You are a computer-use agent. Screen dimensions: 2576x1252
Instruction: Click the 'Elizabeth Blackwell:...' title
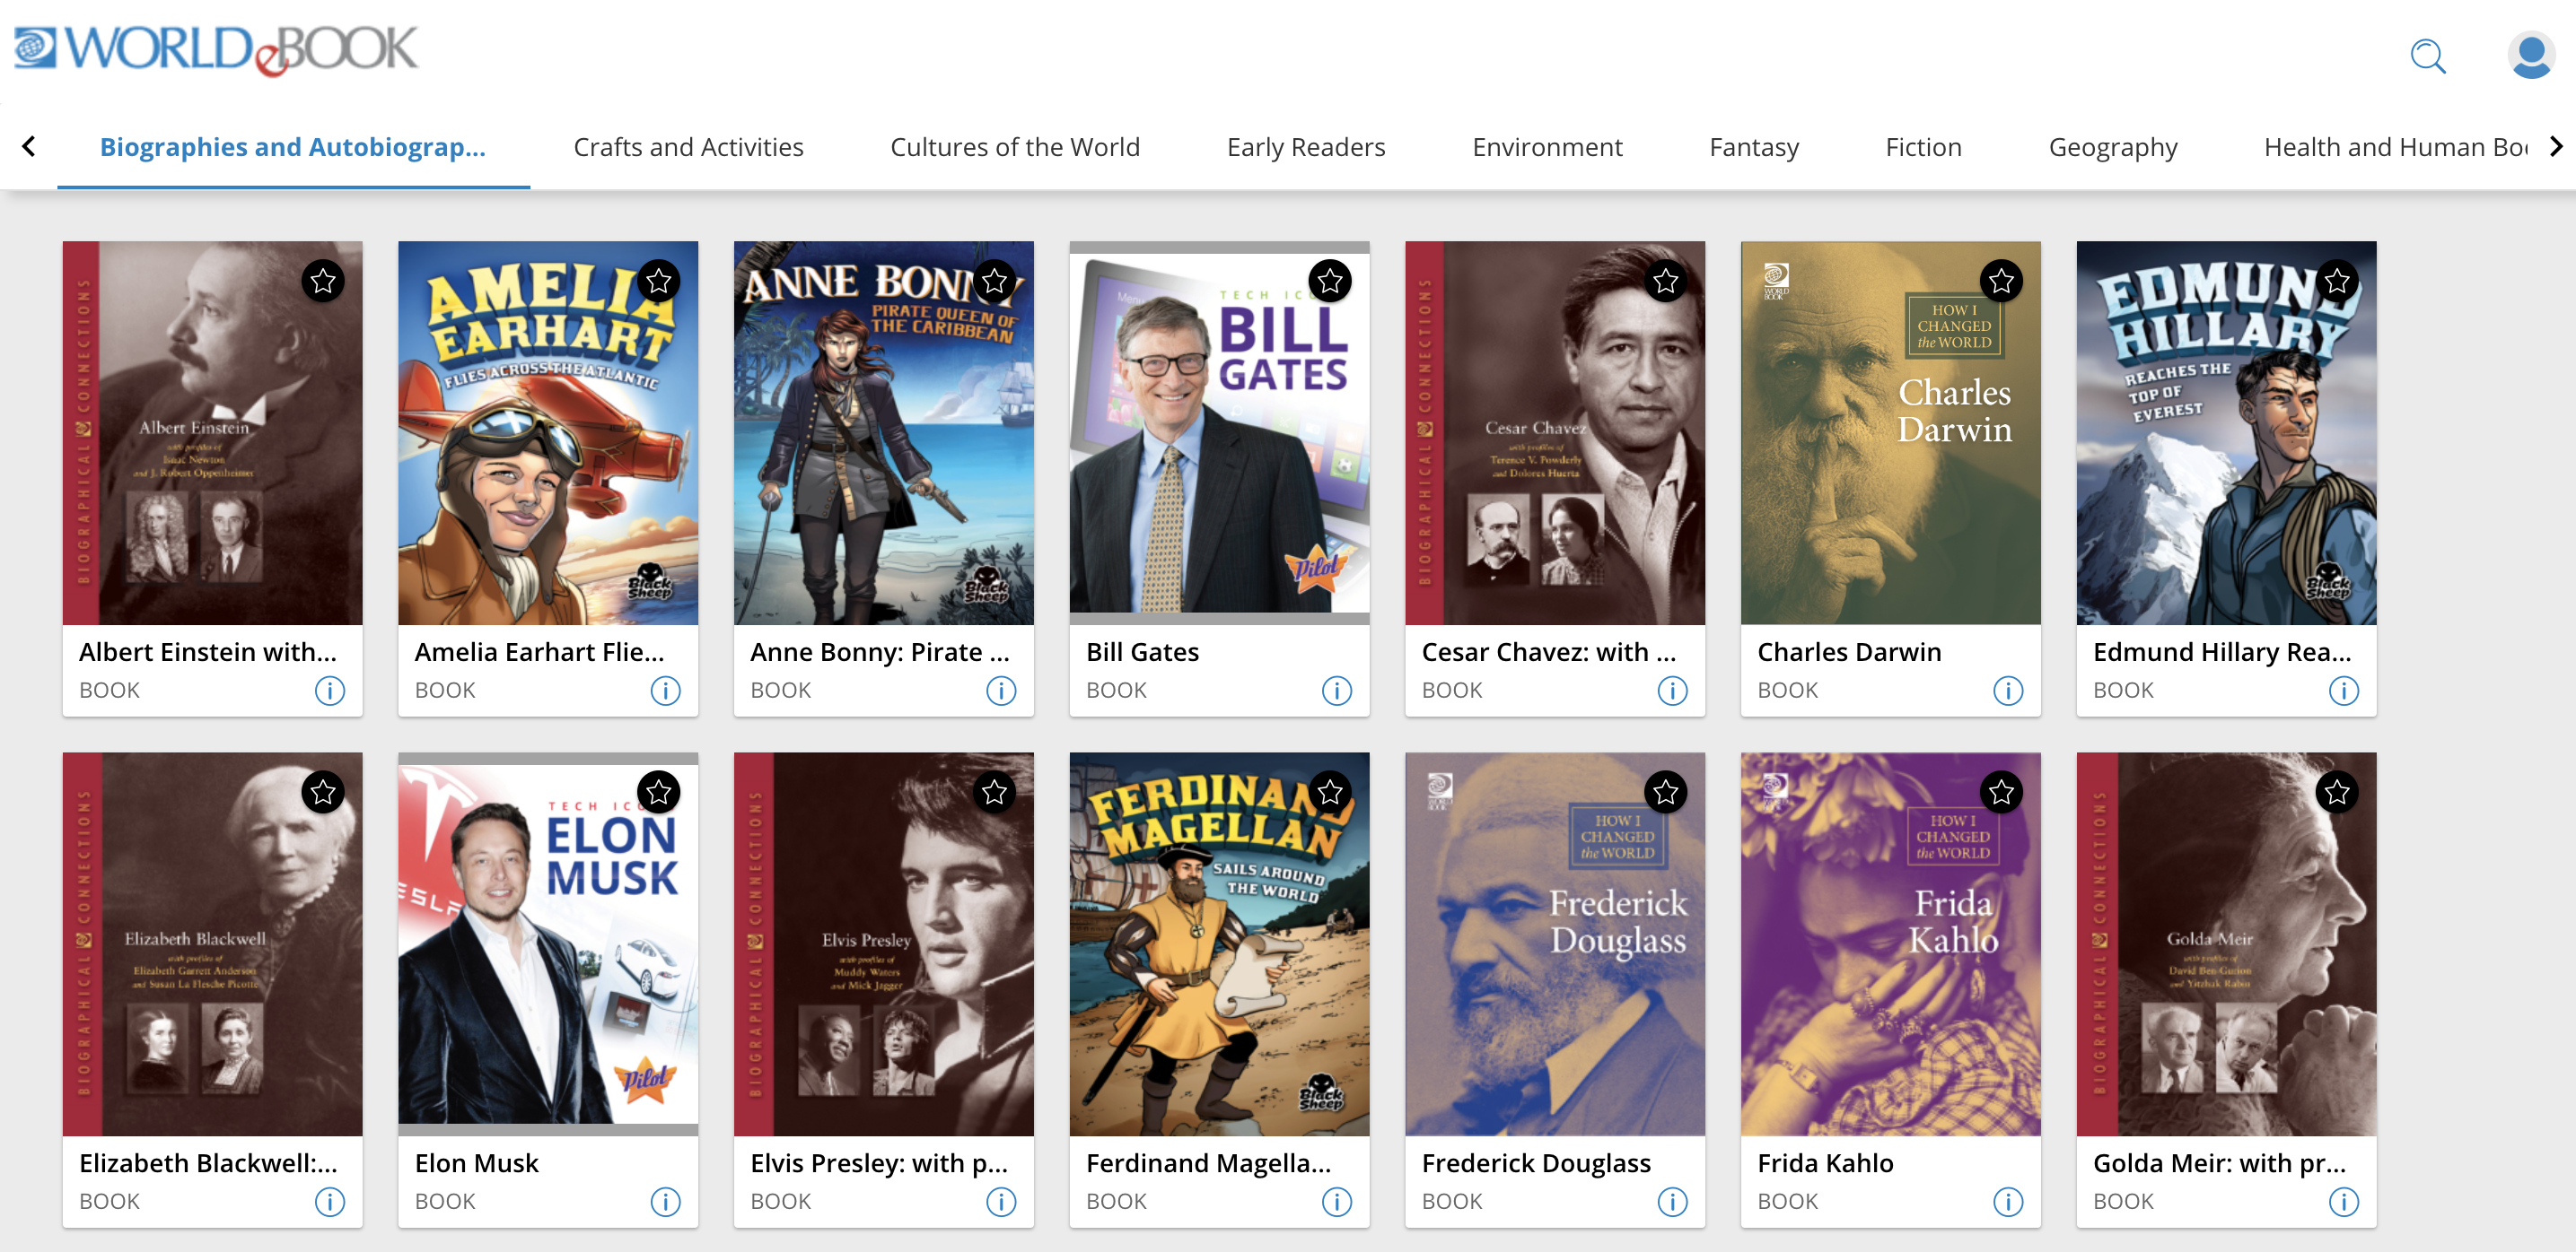pyautogui.click(x=208, y=1163)
